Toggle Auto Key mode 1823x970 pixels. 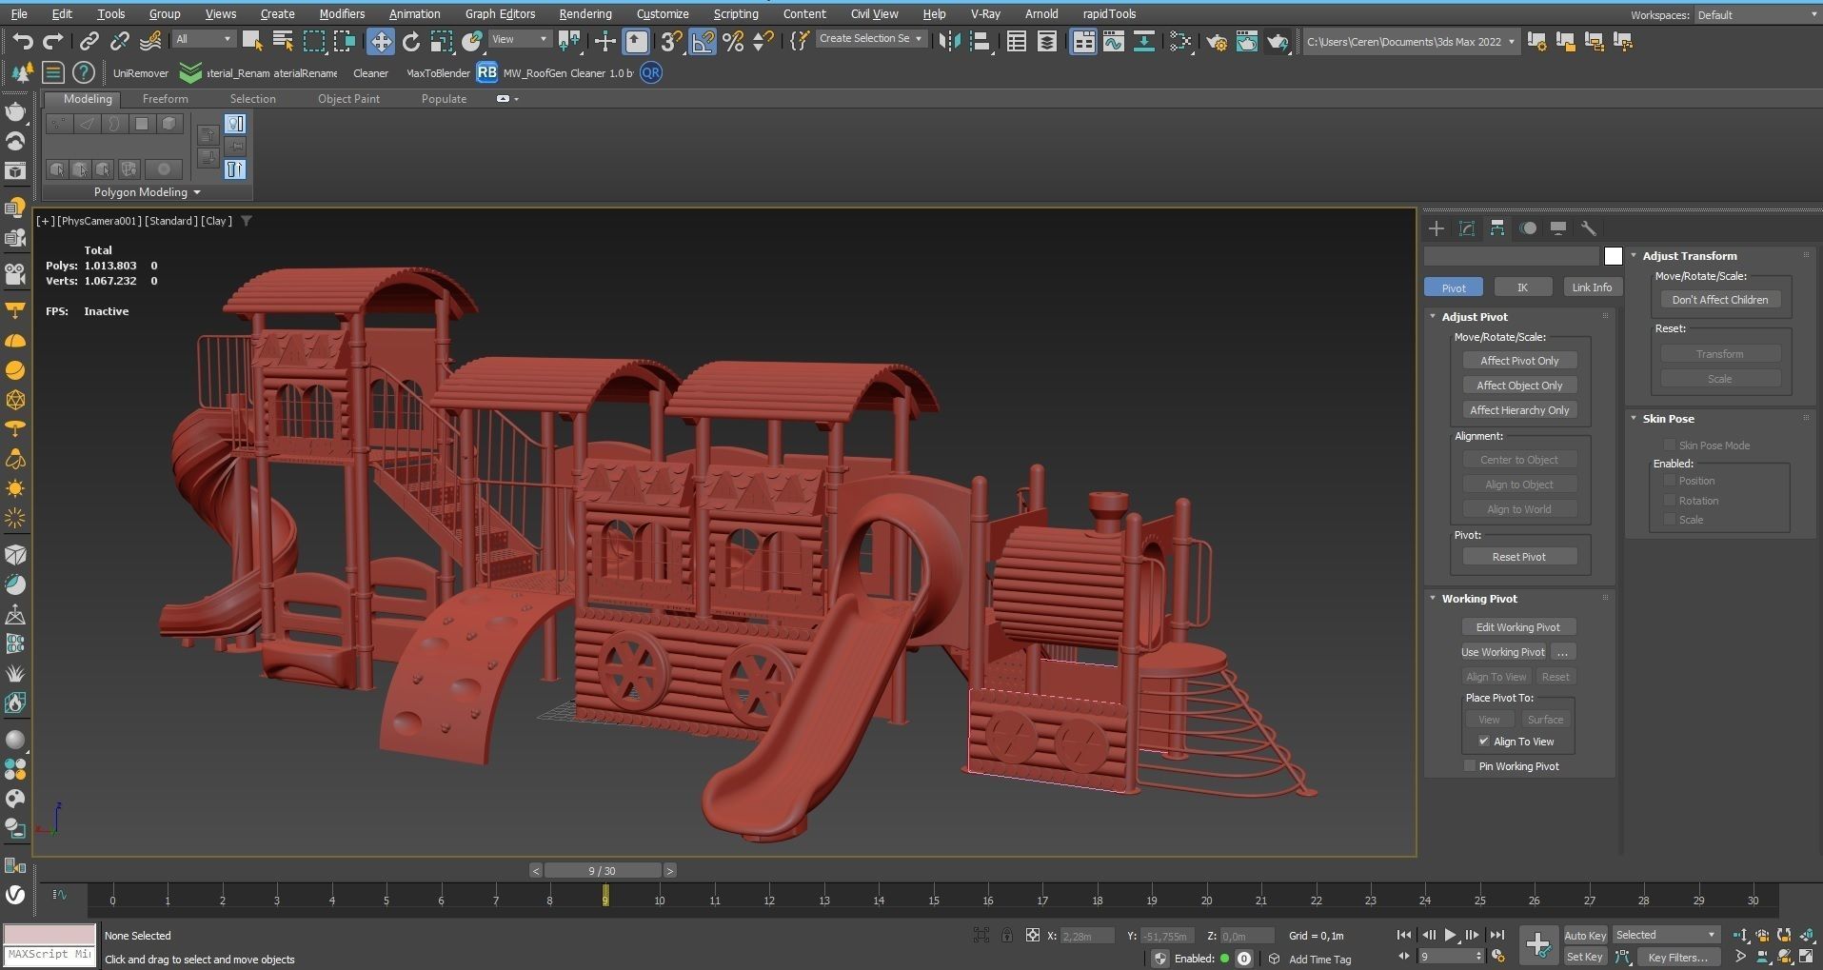click(1585, 936)
